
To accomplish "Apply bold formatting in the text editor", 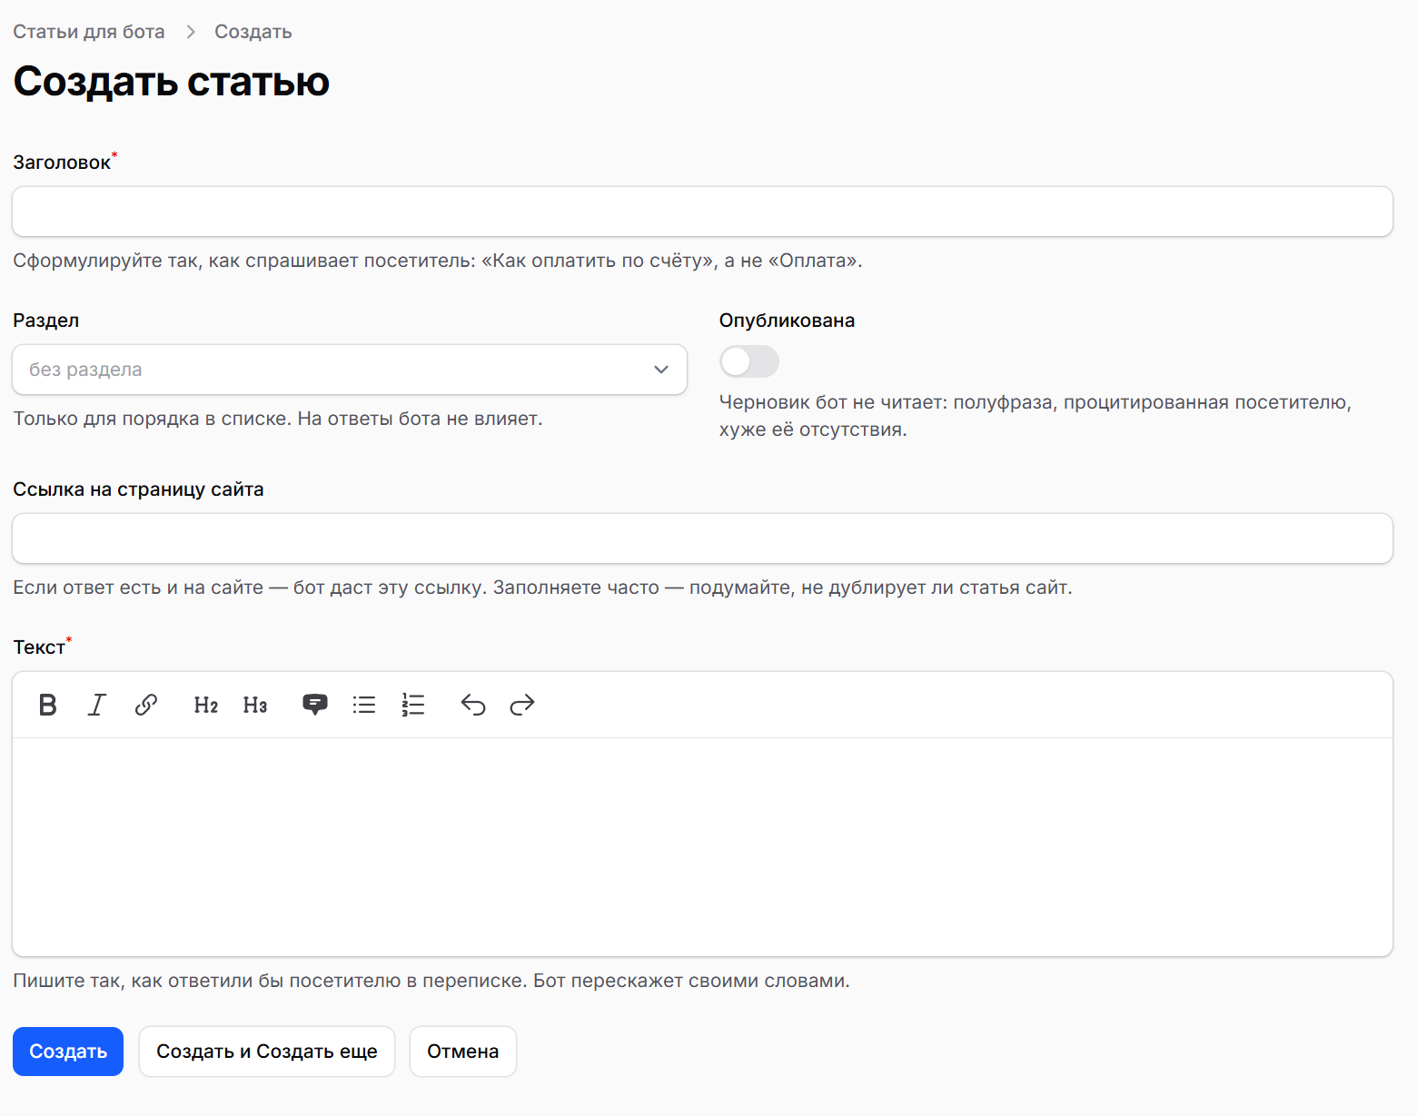I will pyautogui.click(x=48, y=705).
